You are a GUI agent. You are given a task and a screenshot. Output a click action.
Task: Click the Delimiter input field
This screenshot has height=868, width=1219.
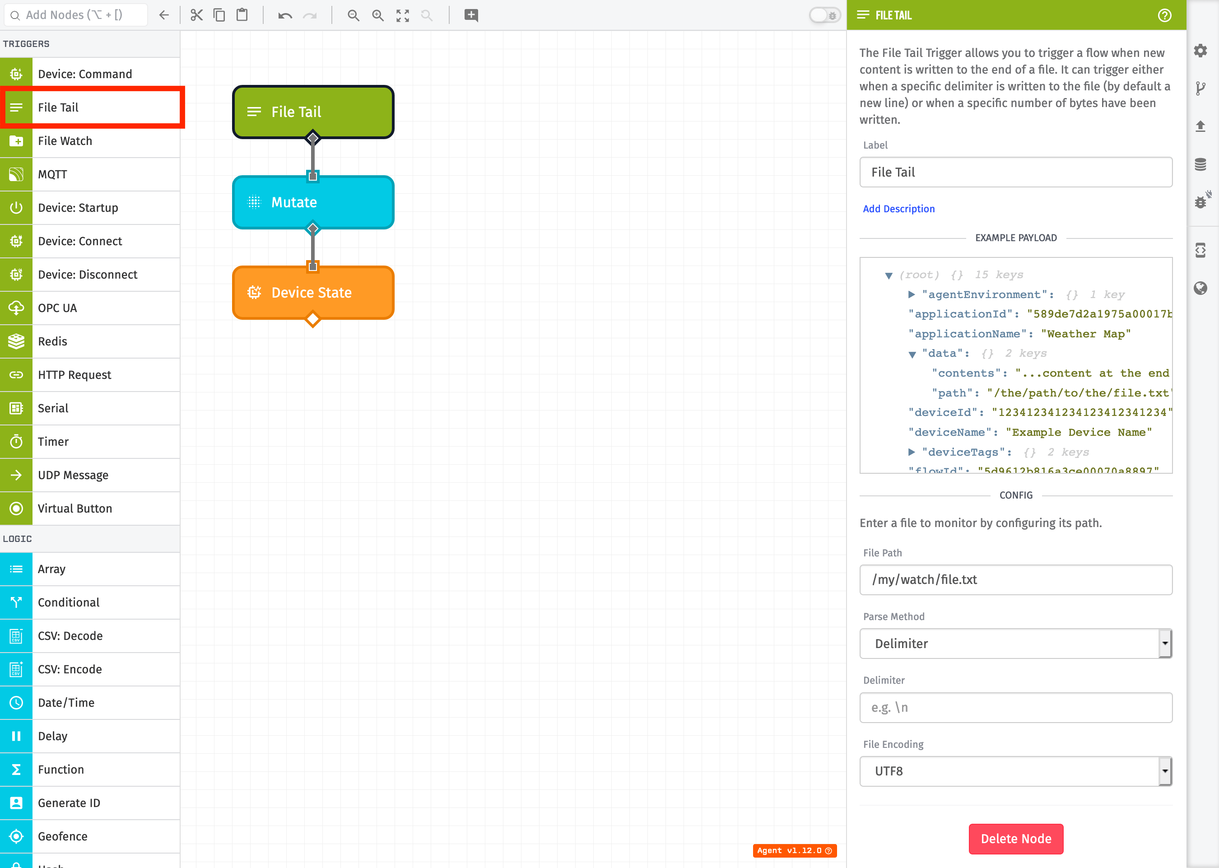pyautogui.click(x=1015, y=708)
